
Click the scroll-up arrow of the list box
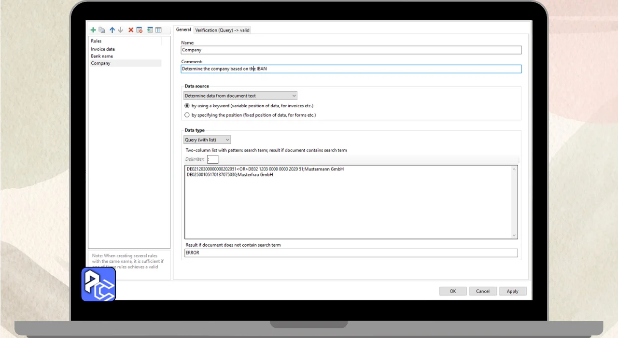pos(514,169)
